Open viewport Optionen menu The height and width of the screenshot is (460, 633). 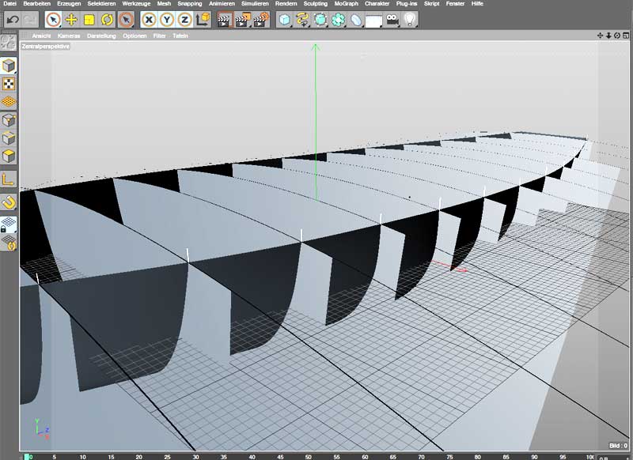pos(135,36)
